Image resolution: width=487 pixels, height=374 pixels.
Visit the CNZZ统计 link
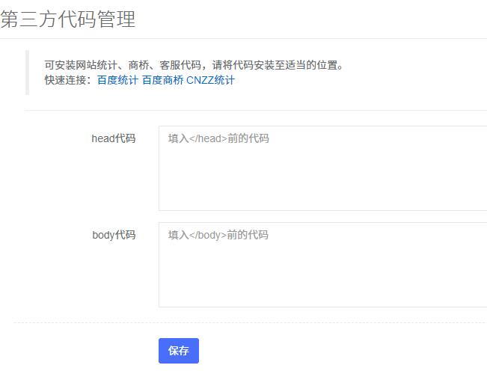210,80
